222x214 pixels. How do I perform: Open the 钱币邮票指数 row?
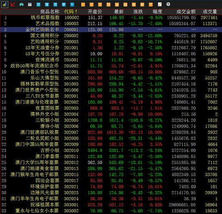pyautogui.click(x=111, y=17)
